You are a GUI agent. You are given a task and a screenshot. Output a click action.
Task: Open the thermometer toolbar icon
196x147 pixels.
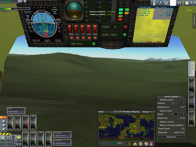(154, 3)
